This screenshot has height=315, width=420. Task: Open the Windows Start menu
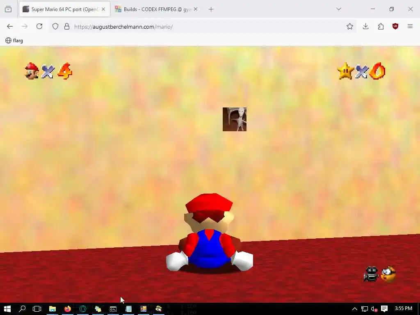point(7,309)
